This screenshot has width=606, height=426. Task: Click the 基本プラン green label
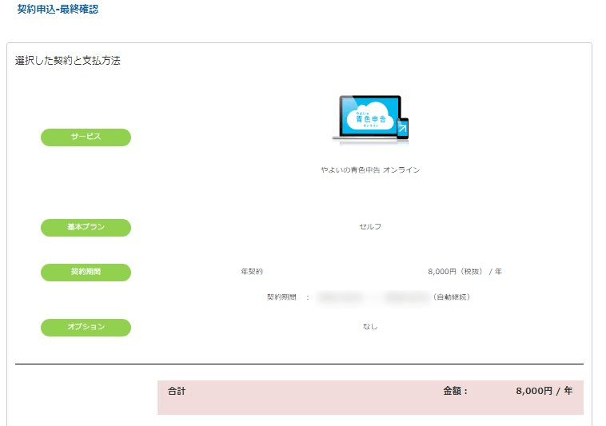(x=86, y=228)
